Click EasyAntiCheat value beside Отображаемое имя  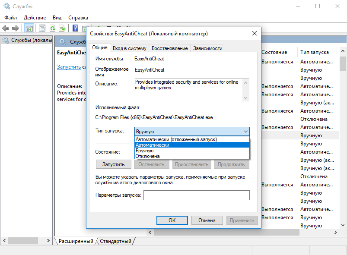(150, 70)
